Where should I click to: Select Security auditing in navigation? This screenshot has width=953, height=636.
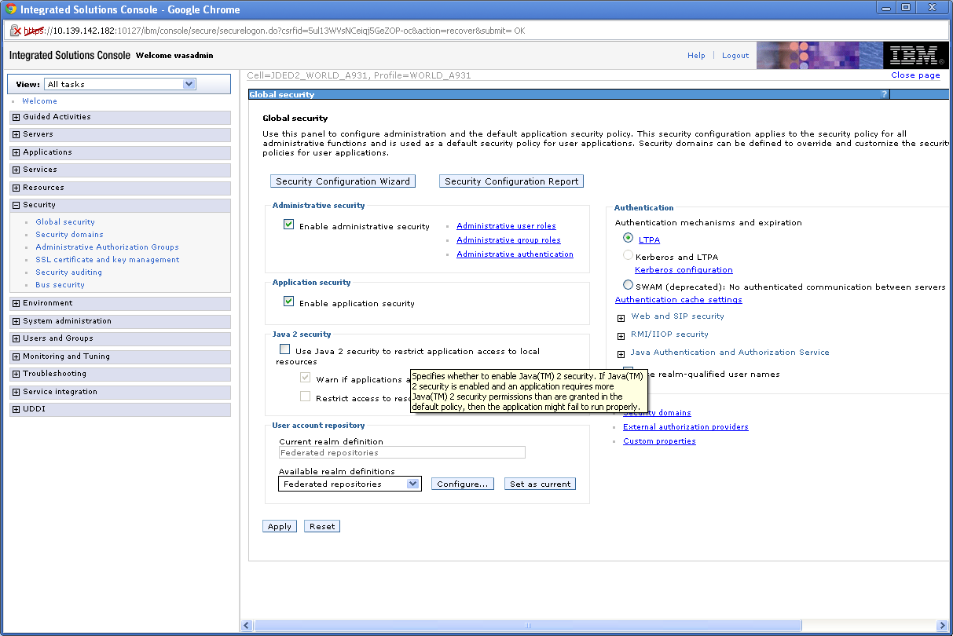pyautogui.click(x=68, y=272)
